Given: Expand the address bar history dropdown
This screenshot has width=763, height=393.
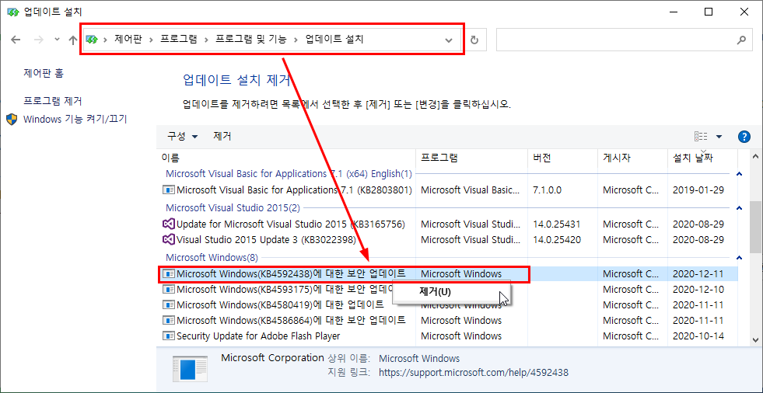Looking at the screenshot, I should [449, 40].
